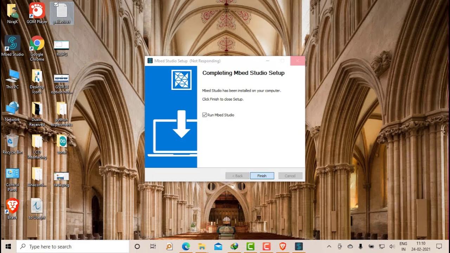Close the Mbed Studio Setup window
Viewport: 450px width, 253px height.
297,61
